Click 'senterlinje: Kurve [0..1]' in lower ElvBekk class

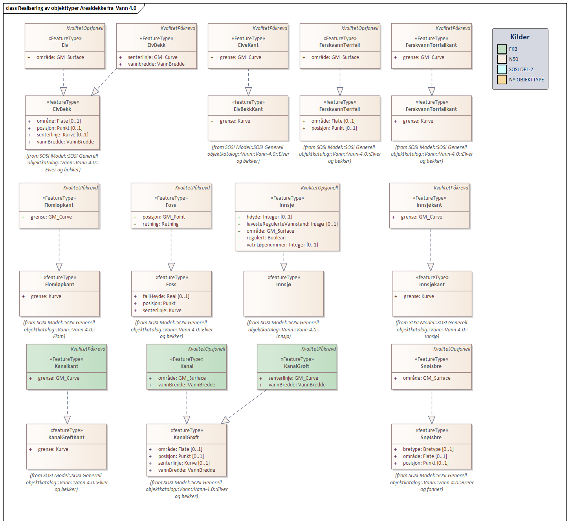pyautogui.click(x=62, y=135)
